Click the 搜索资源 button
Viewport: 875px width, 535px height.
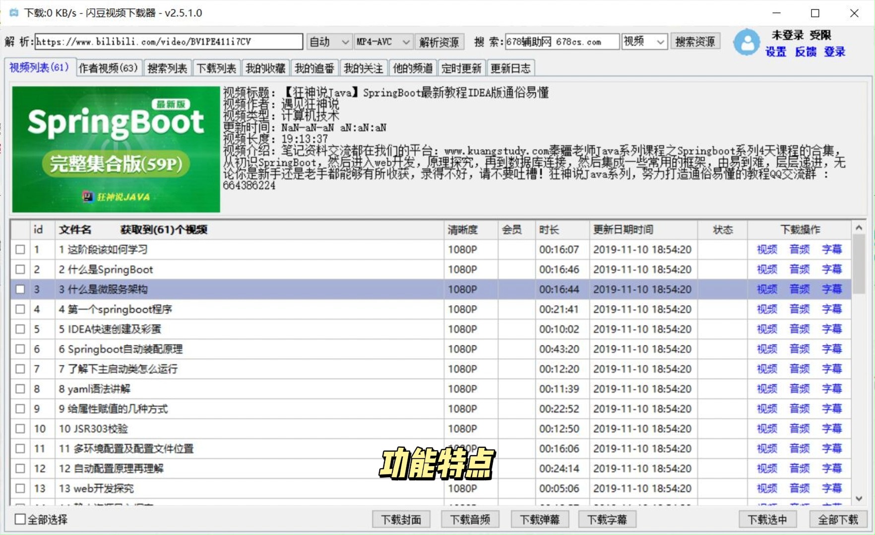(695, 42)
